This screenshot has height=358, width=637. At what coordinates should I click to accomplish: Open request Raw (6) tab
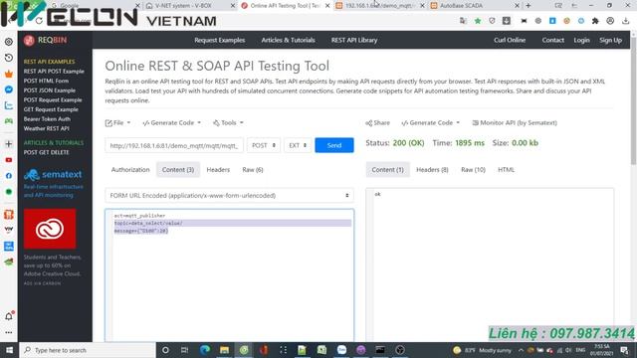(x=253, y=170)
